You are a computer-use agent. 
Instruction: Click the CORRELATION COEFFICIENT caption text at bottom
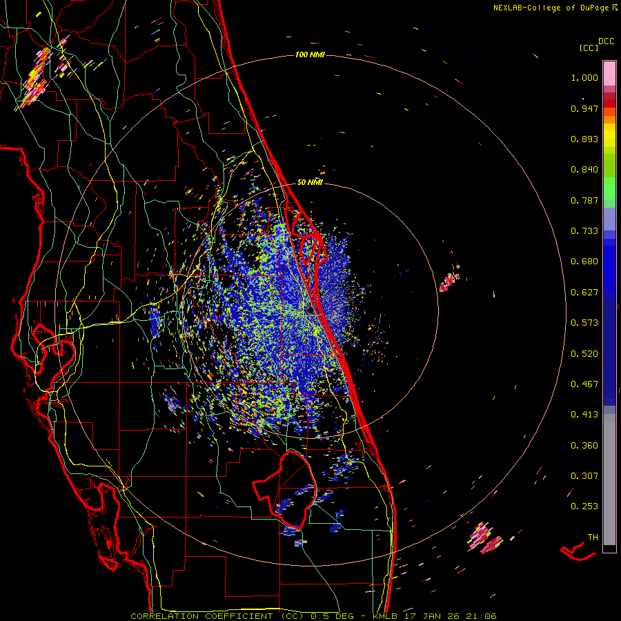pyautogui.click(x=313, y=616)
